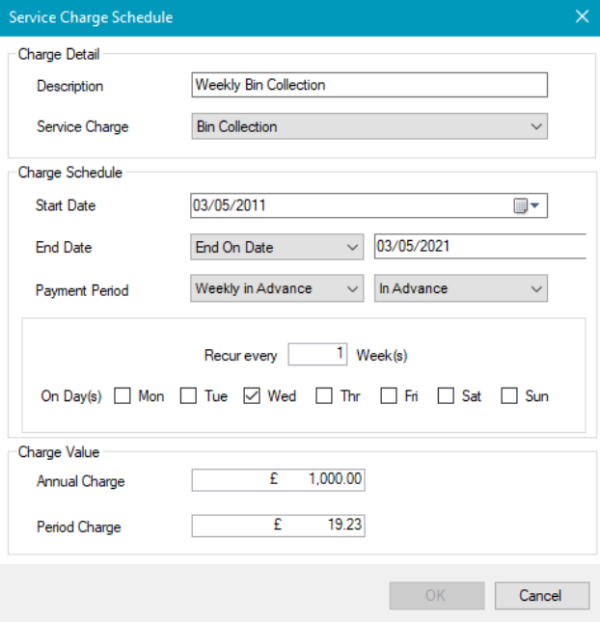Image resolution: width=600 pixels, height=622 pixels.
Task: Select the Thr day checkbox
Action: pyautogui.click(x=324, y=395)
